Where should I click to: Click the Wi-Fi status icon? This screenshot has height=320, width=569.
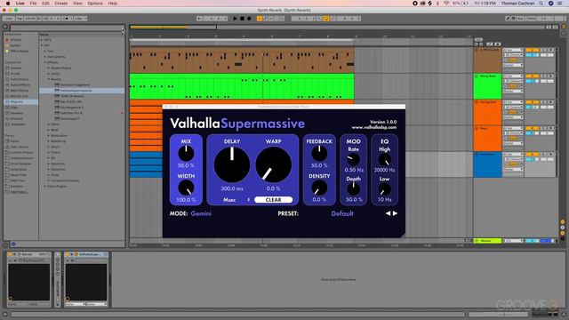[x=446, y=4]
